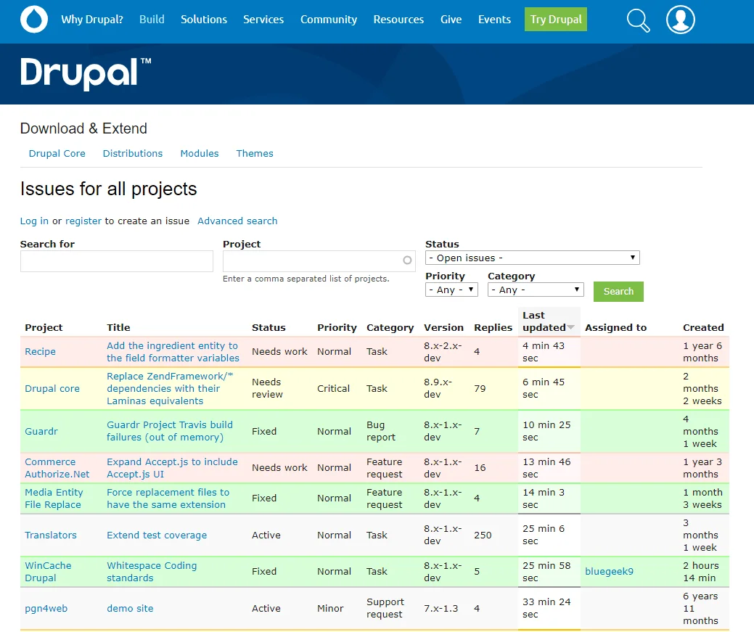This screenshot has height=632, width=754.
Task: Open issue Whitespace Coding standards
Action: point(152,572)
